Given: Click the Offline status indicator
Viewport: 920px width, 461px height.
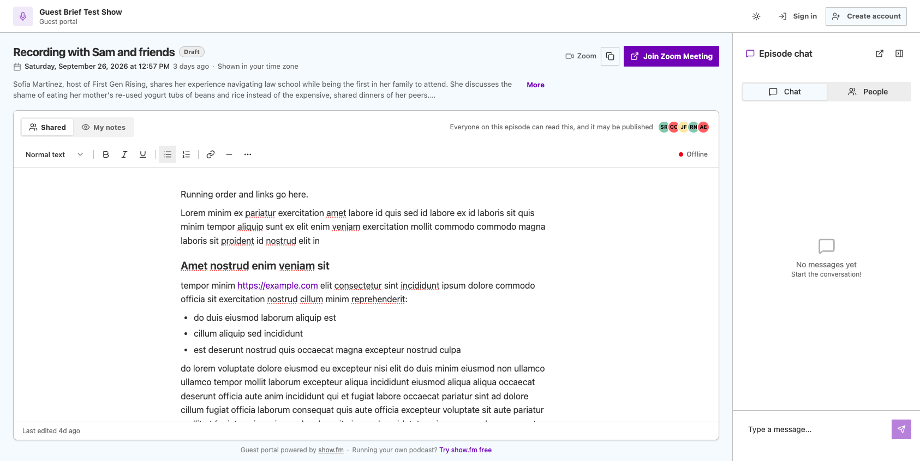Looking at the screenshot, I should pos(693,154).
